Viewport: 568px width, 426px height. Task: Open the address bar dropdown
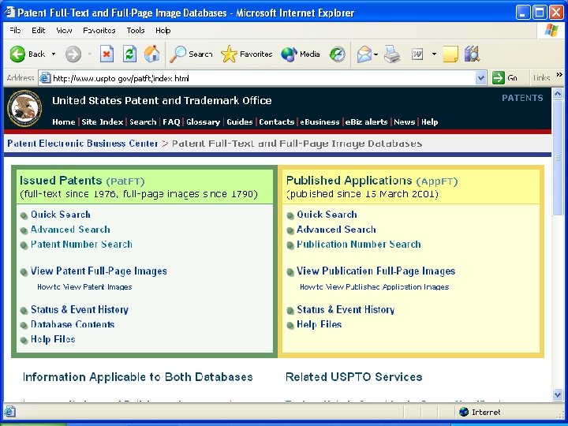pyautogui.click(x=480, y=78)
